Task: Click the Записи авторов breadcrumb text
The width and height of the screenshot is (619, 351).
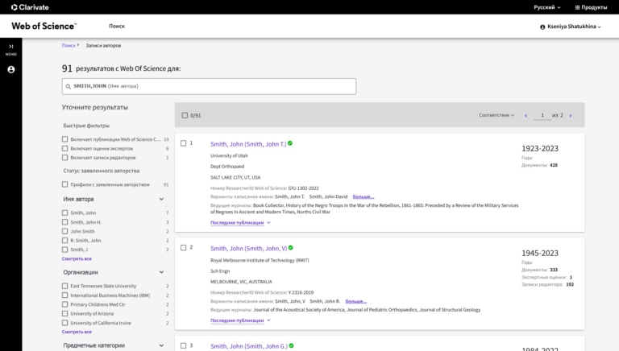Action: (x=103, y=46)
